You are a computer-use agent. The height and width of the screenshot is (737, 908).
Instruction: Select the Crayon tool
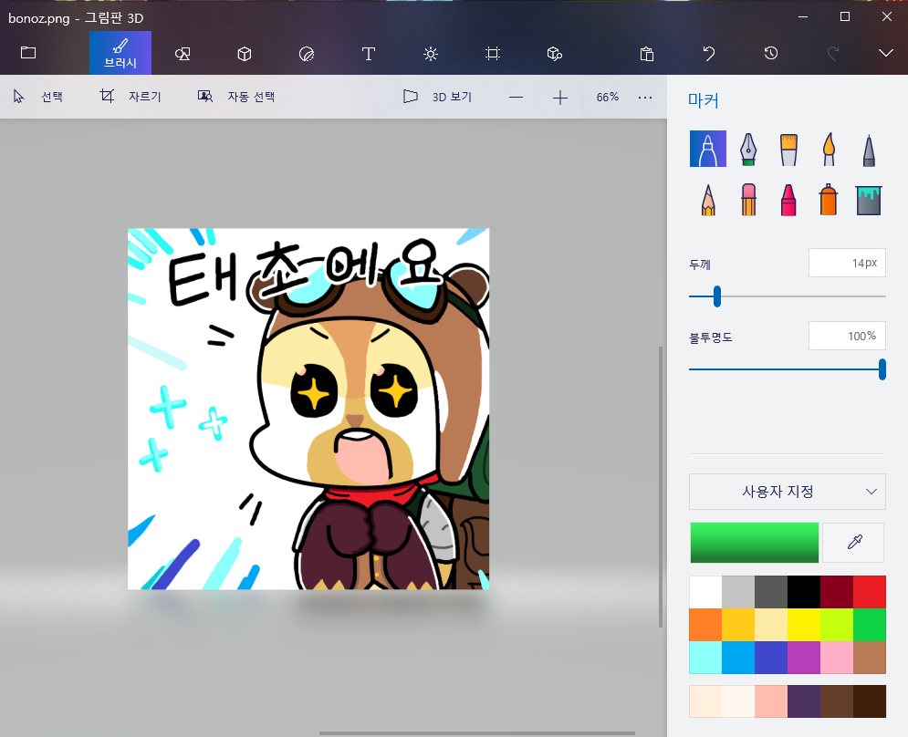coord(788,199)
